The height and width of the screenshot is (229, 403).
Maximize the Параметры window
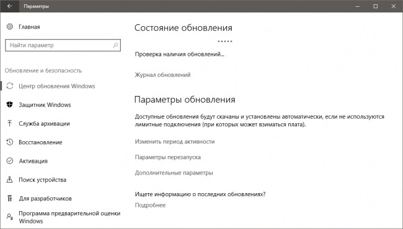pos(376,6)
